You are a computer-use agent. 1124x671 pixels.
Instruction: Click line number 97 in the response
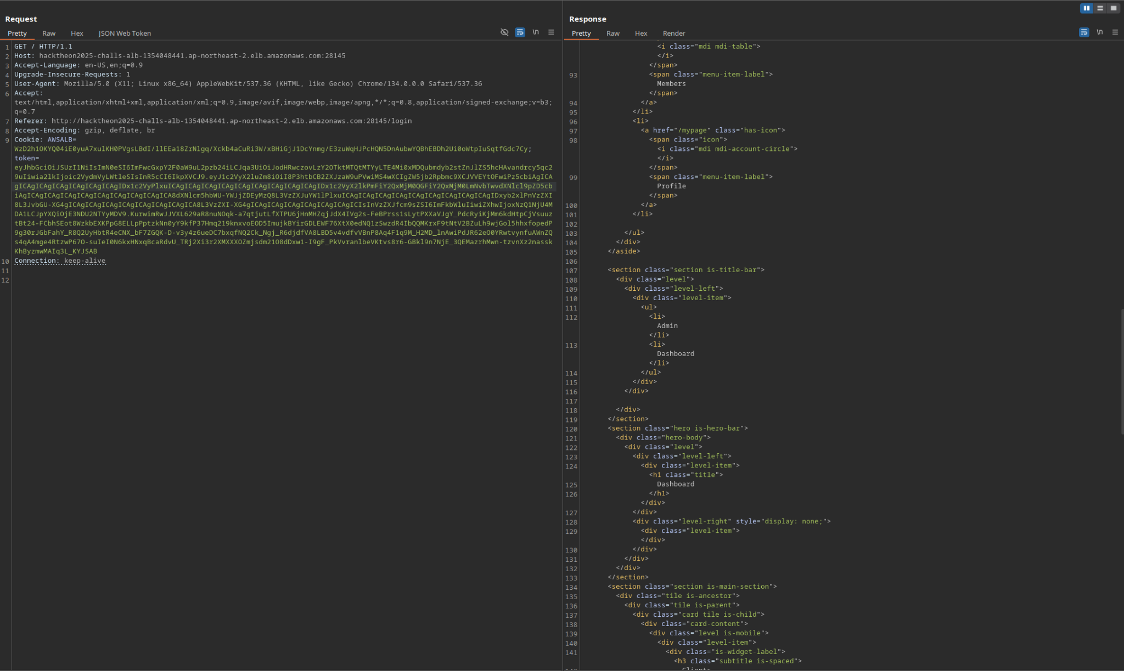573,130
